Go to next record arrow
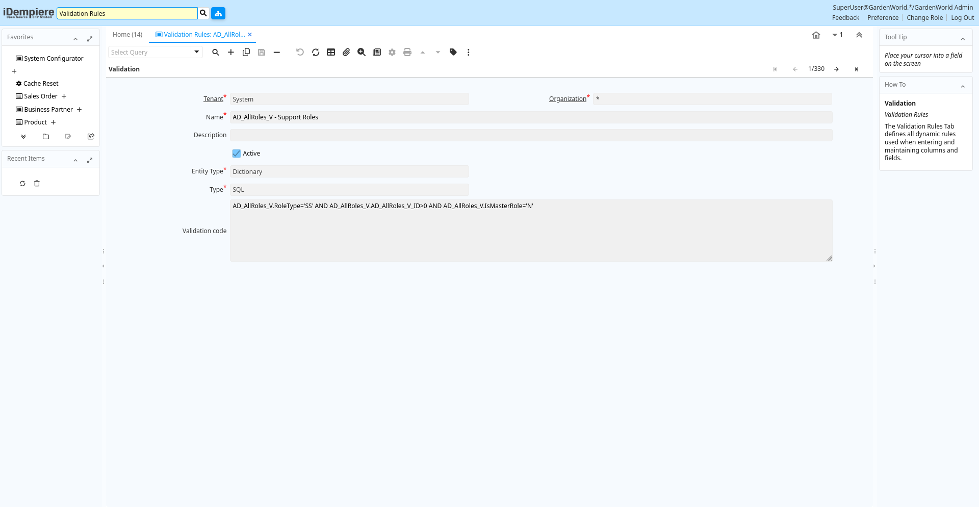Viewport: 979px width, 507px height. coord(836,69)
